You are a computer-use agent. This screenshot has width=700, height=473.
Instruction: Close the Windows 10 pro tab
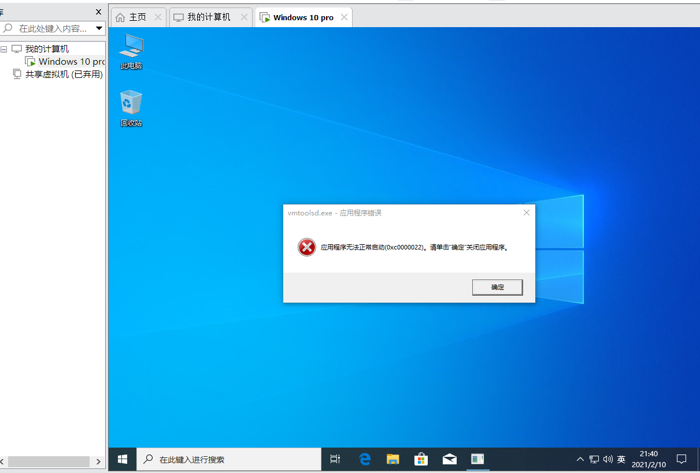344,17
